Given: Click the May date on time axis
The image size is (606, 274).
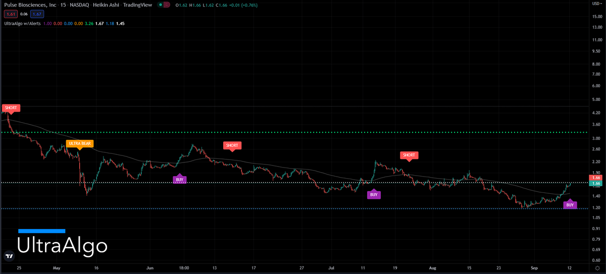Looking at the screenshot, I should coord(56,269).
